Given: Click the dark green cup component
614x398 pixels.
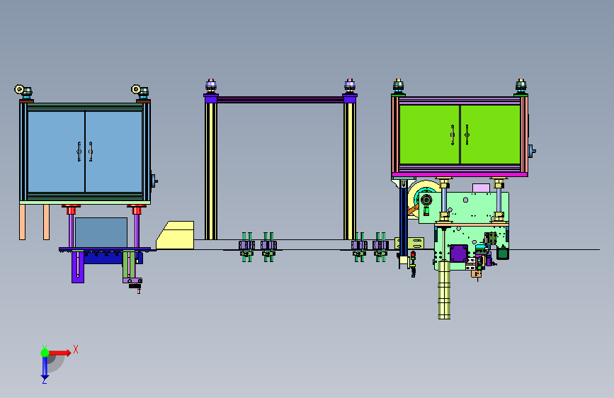Looking at the screenshot, I should pyautogui.click(x=503, y=253).
